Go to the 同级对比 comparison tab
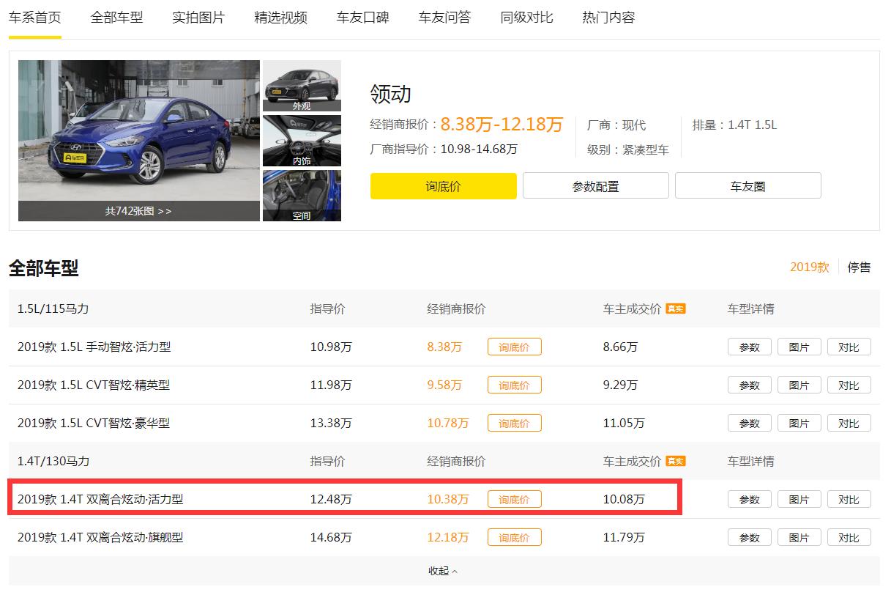 [x=526, y=16]
